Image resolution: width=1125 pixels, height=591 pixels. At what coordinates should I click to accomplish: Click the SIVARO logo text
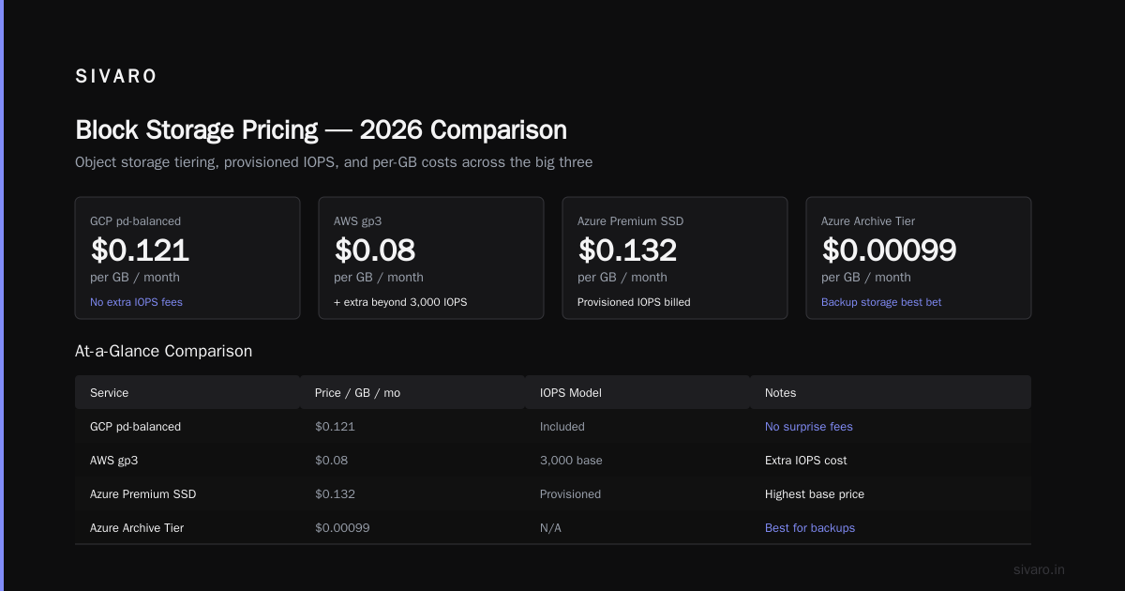(116, 77)
